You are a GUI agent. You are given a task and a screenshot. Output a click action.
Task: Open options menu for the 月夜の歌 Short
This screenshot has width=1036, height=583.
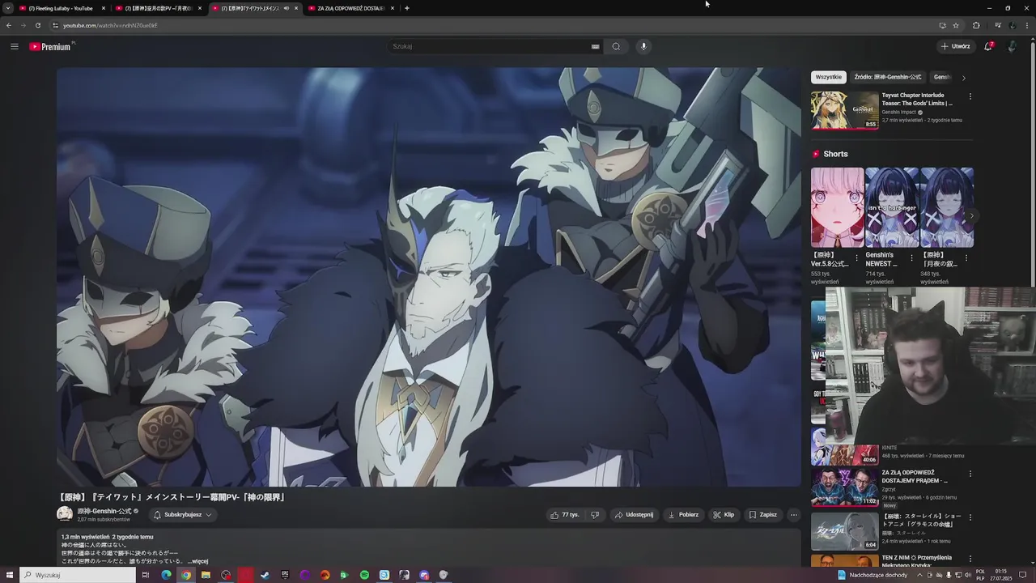tap(967, 258)
